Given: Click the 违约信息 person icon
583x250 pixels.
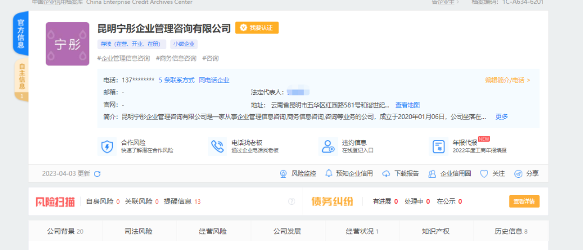Looking at the screenshot, I should click(328, 147).
